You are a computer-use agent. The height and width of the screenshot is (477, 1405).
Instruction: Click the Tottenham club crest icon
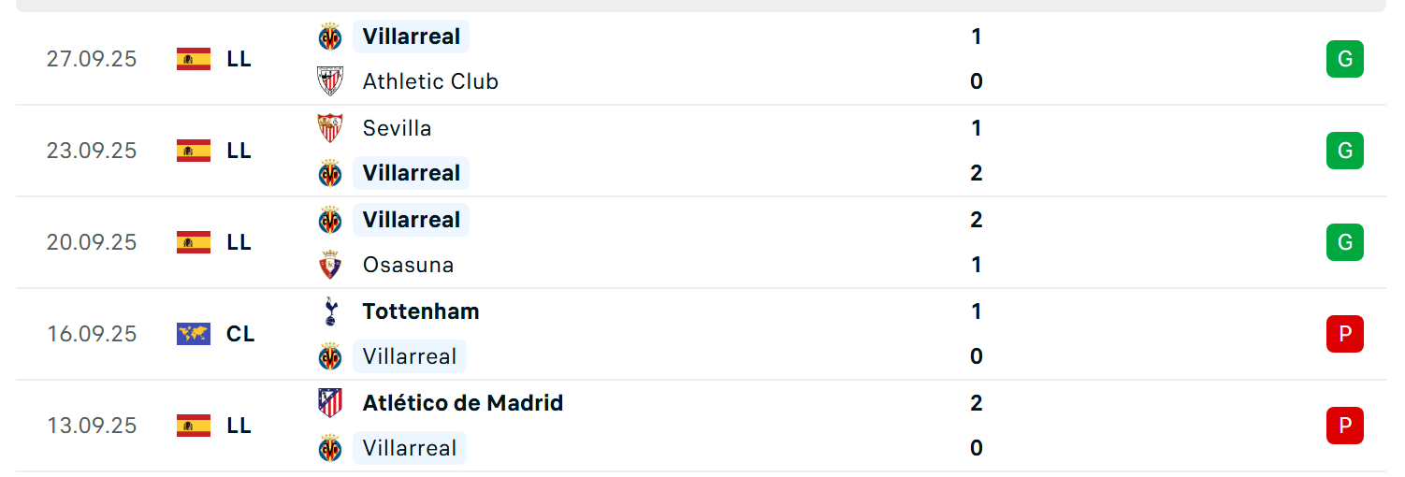330,311
